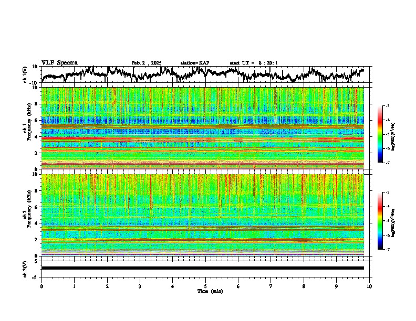Click inside the ch.2 spectrogram panel
Image resolution: width=416 pixels, height=321 pixels.
pos(203,215)
